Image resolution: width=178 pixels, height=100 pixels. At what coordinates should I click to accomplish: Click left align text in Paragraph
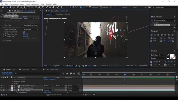tap(152, 35)
